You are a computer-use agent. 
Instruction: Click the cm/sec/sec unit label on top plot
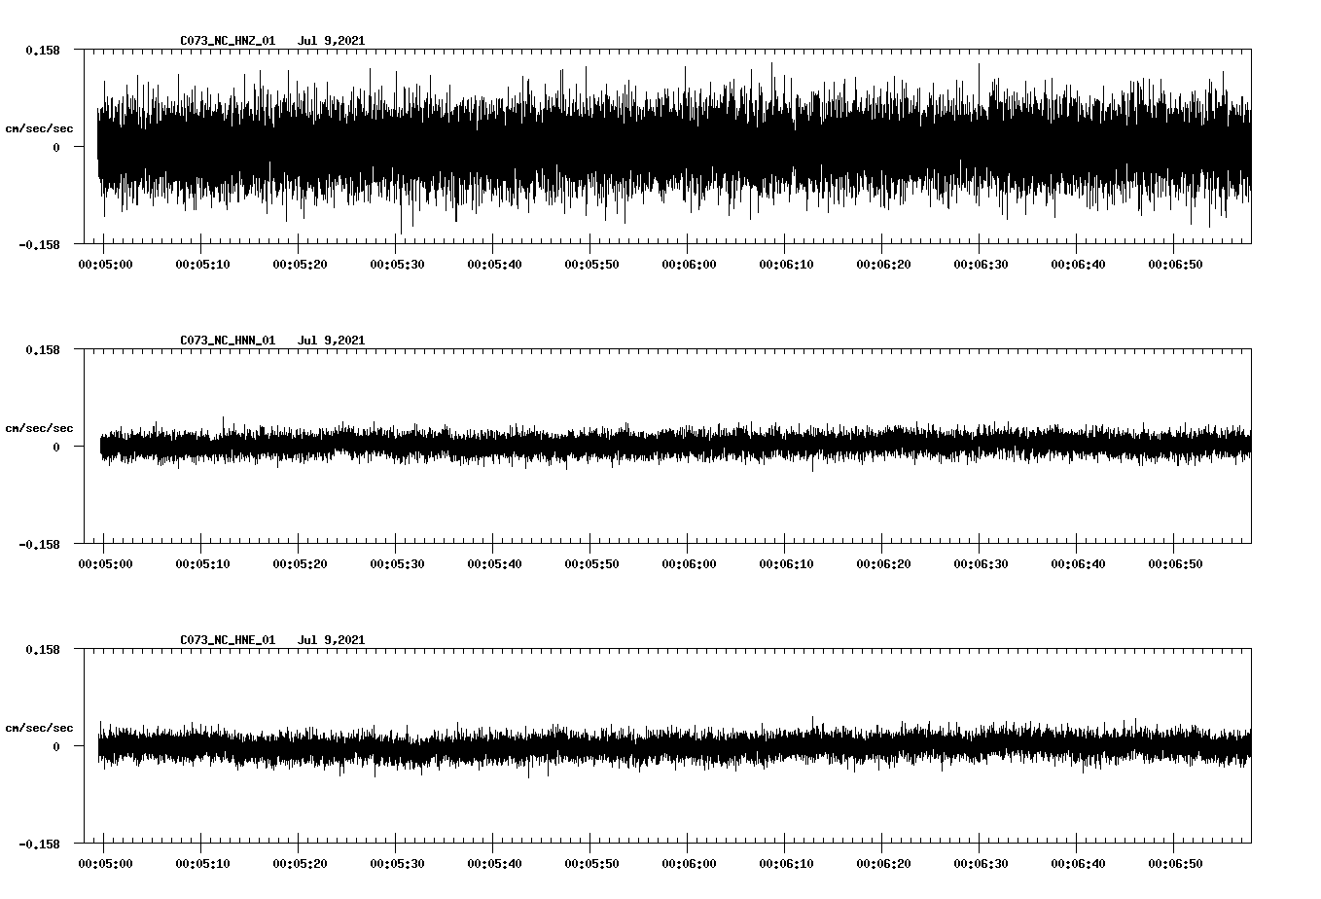click(40, 127)
